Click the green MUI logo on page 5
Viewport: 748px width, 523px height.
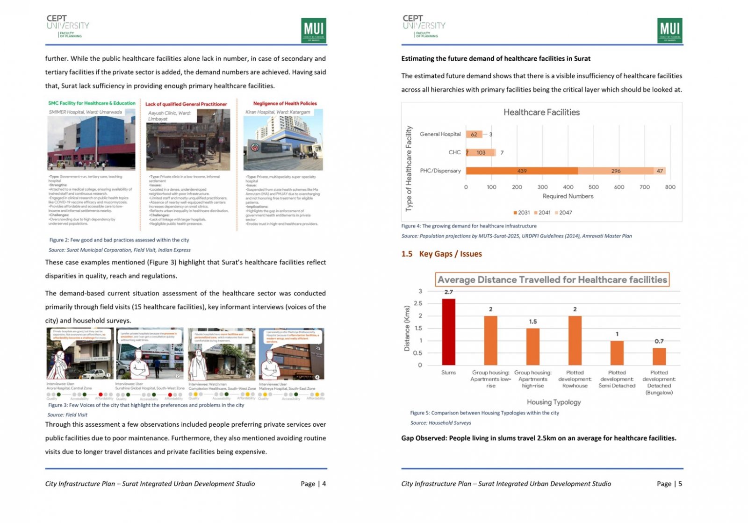pos(670,30)
